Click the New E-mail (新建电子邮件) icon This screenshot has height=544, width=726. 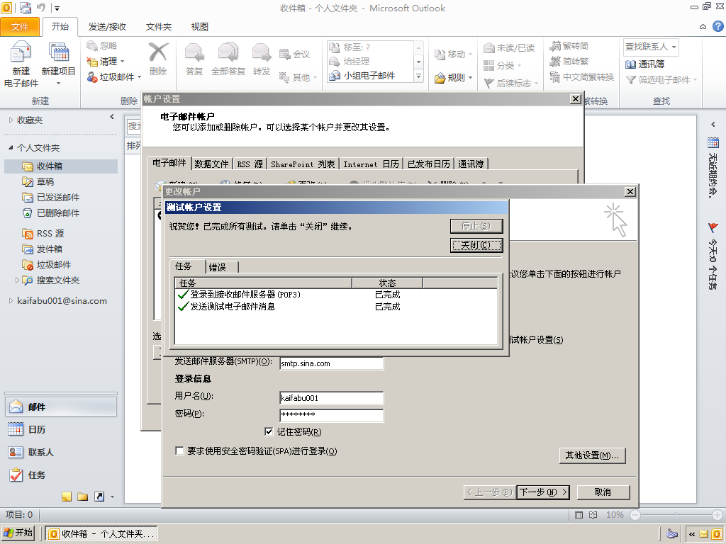click(x=21, y=52)
